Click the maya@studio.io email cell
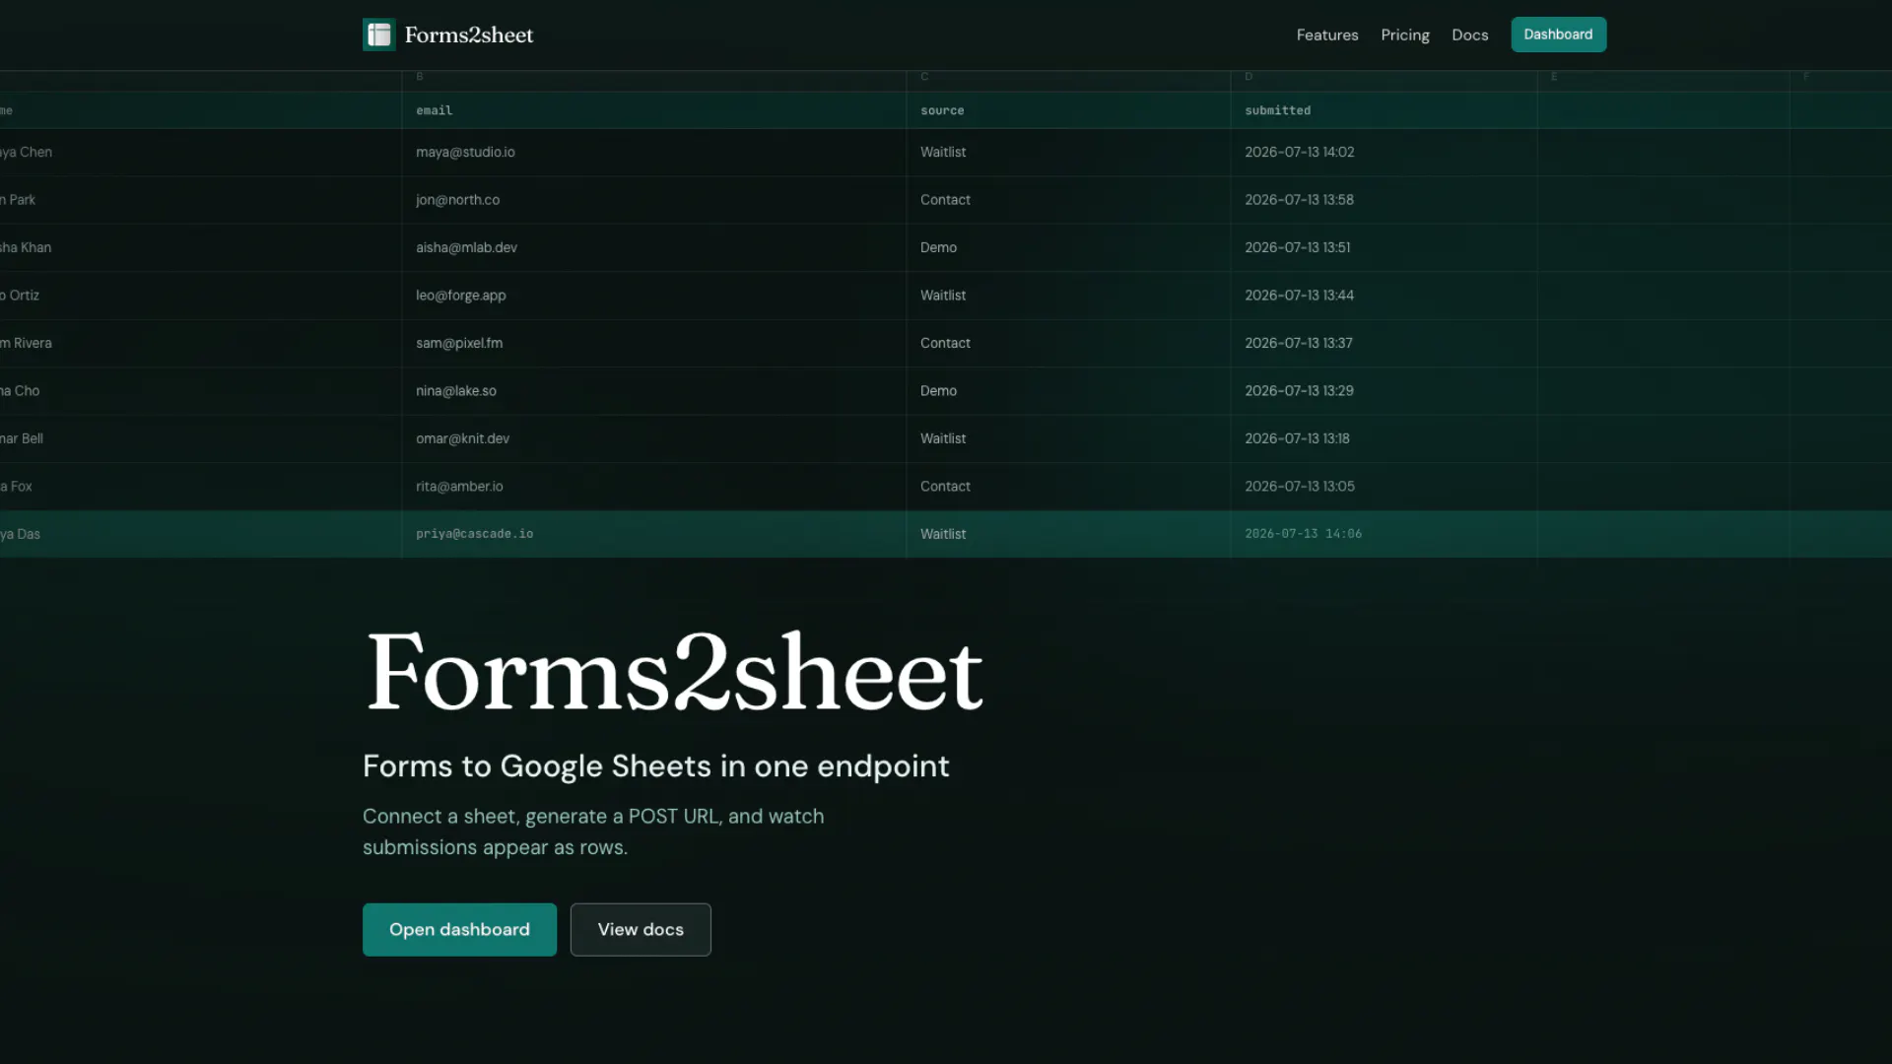Viewport: 1892px width, 1064px height. coord(654,152)
